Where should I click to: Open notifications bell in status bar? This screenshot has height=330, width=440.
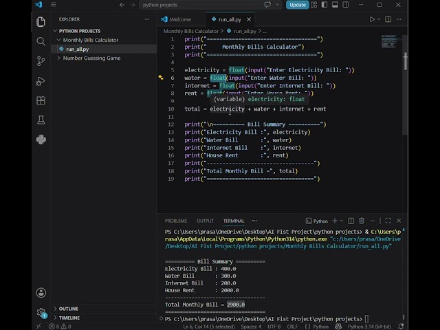[401, 327]
